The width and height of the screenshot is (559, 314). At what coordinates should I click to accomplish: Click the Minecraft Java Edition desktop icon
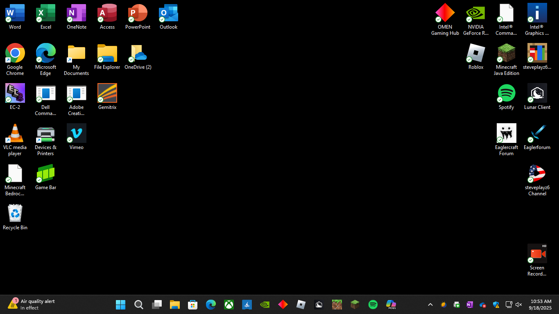coord(506,54)
